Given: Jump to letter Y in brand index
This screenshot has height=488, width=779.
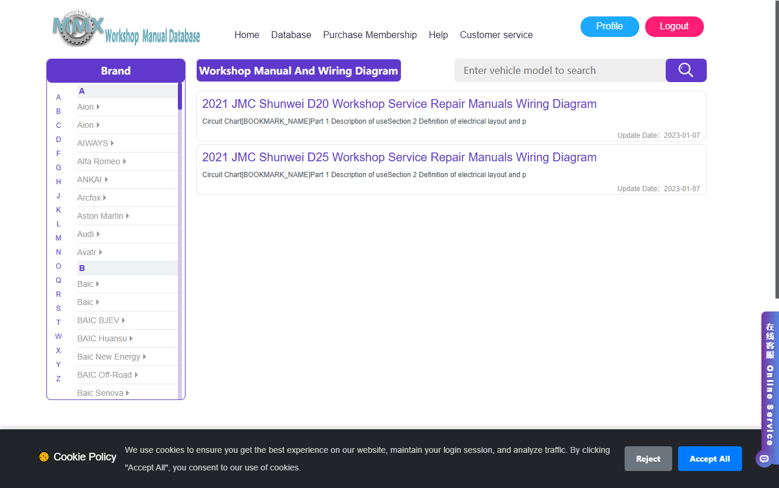Looking at the screenshot, I should (59, 365).
